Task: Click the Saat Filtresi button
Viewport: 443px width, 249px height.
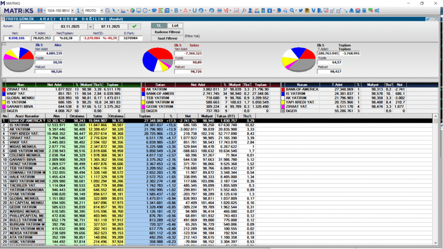Action: tap(167, 38)
